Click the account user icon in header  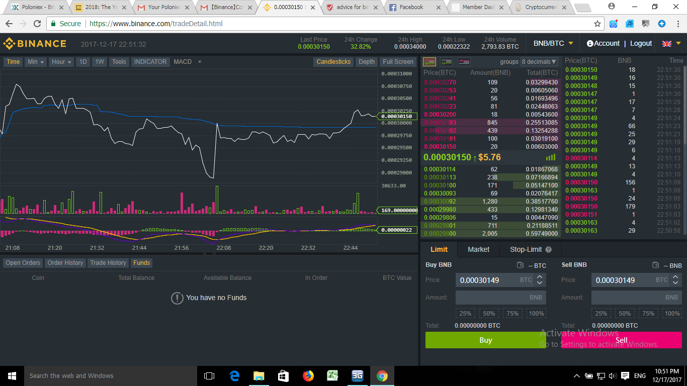pyautogui.click(x=590, y=44)
